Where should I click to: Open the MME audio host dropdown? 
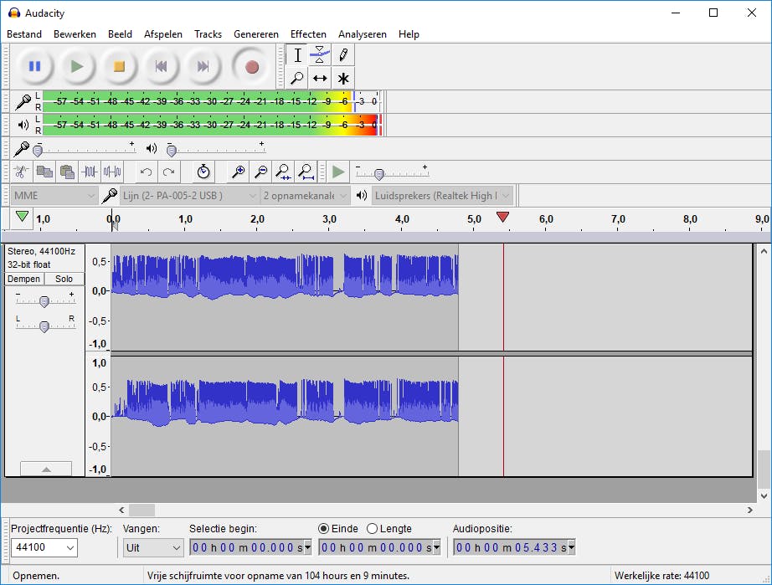[x=54, y=195]
